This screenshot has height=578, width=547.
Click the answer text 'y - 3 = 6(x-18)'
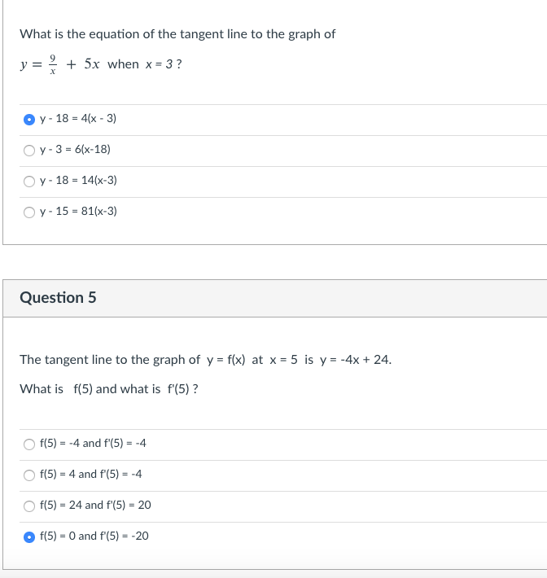click(75, 149)
